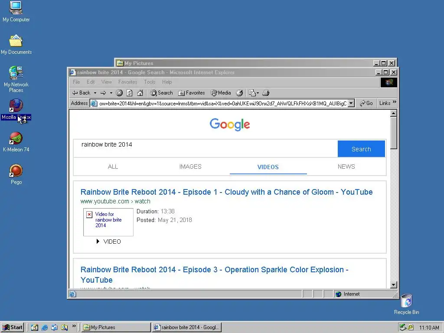Screen dimensions: 444x333
Task: Select the Recycle Bin icon
Action: (406, 304)
